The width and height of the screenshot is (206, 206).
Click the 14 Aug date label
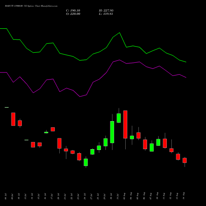pyautogui.click(x=184, y=196)
